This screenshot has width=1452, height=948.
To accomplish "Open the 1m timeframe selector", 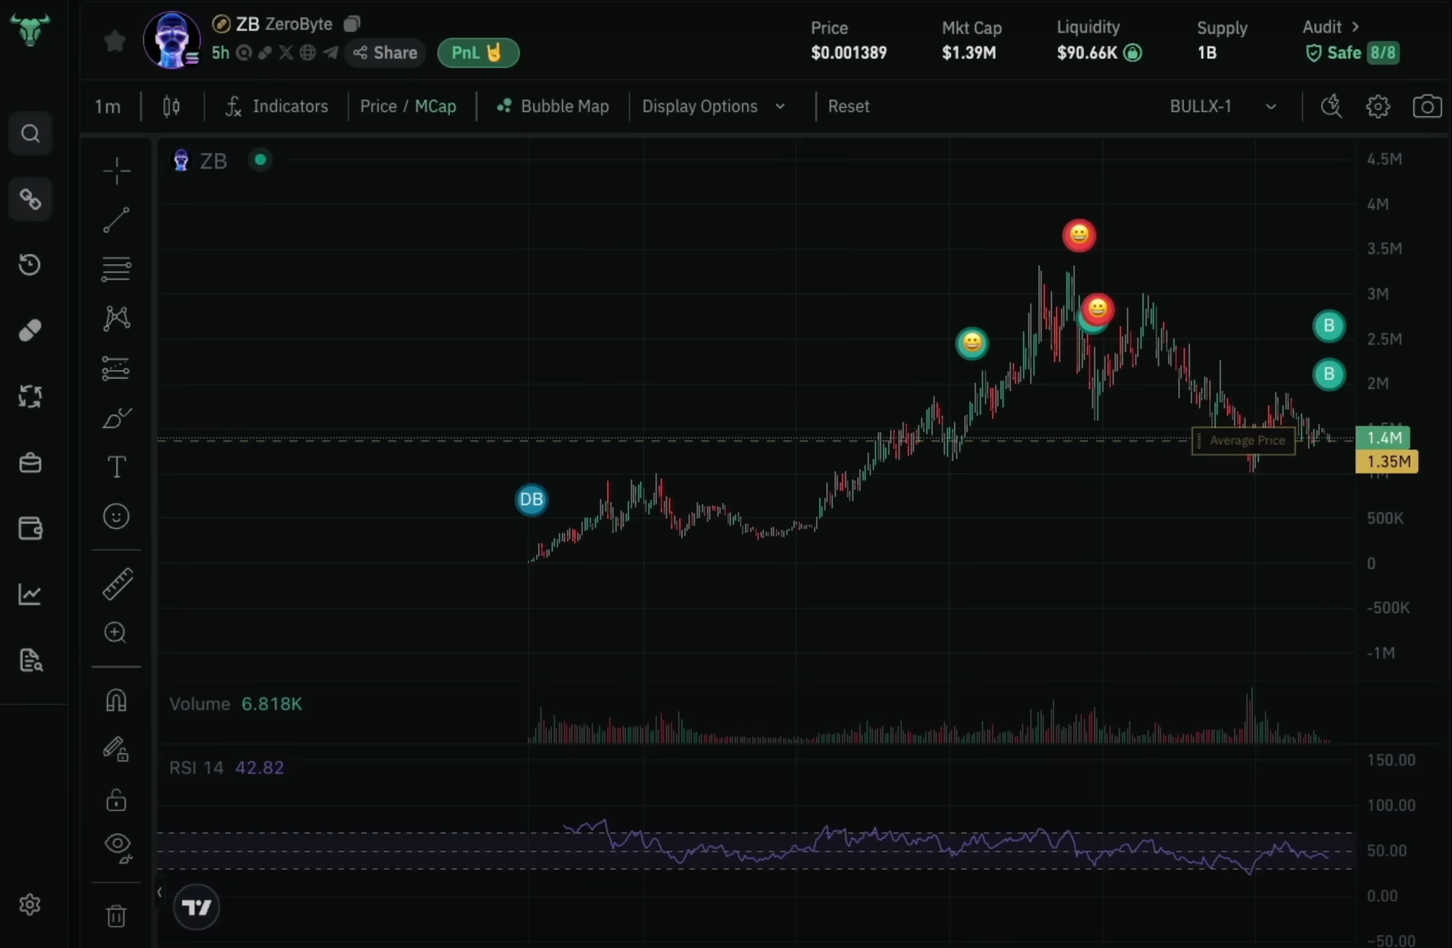I will pos(106,106).
